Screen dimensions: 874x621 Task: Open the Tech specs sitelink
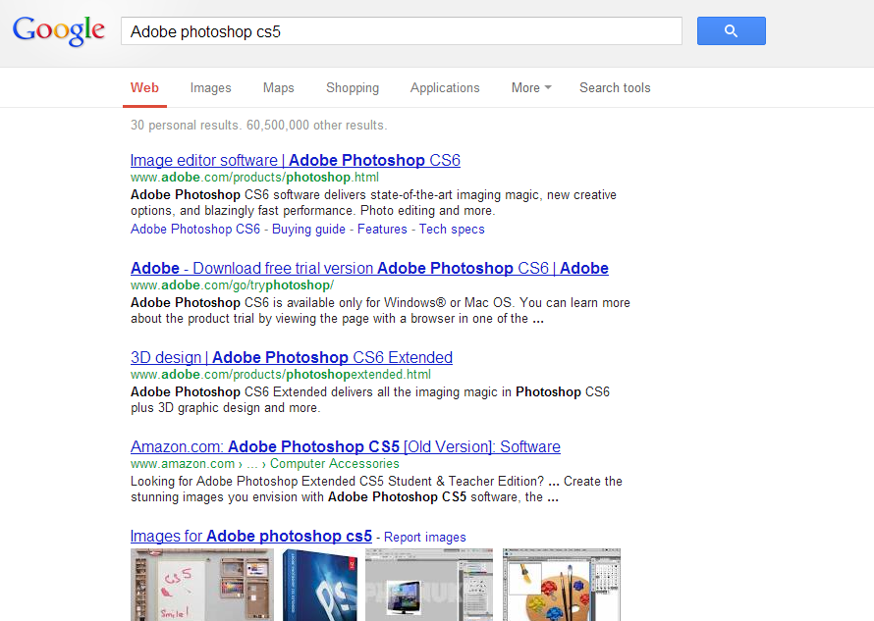point(452,229)
